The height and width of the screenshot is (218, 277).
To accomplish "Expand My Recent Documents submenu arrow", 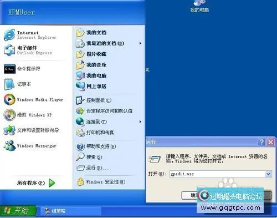I will point(140,43).
